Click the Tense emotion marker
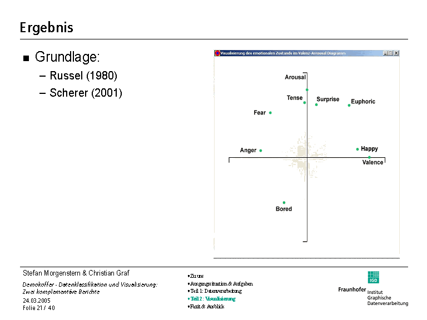Image resolution: width=427 pixels, height=320 pixels. coord(304,103)
